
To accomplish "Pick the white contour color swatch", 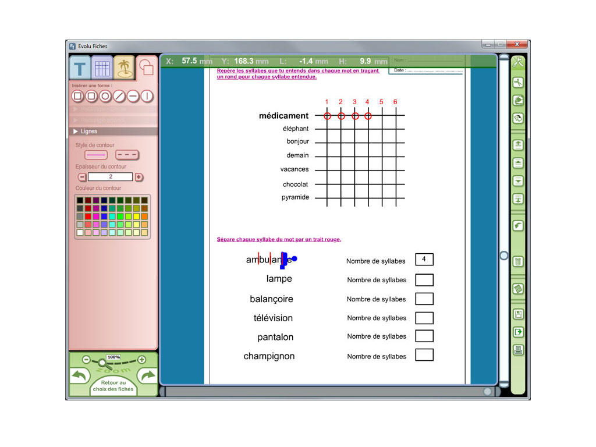I will click(x=80, y=233).
